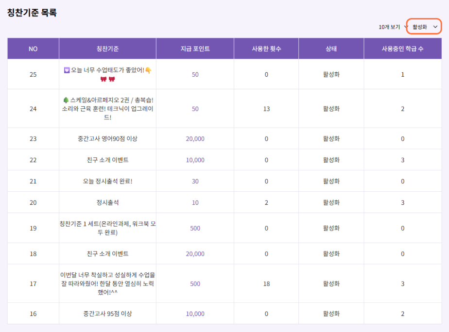The width and height of the screenshot is (449, 332).
Task: Click the 활성화 status in row 25
Action: 331,74
